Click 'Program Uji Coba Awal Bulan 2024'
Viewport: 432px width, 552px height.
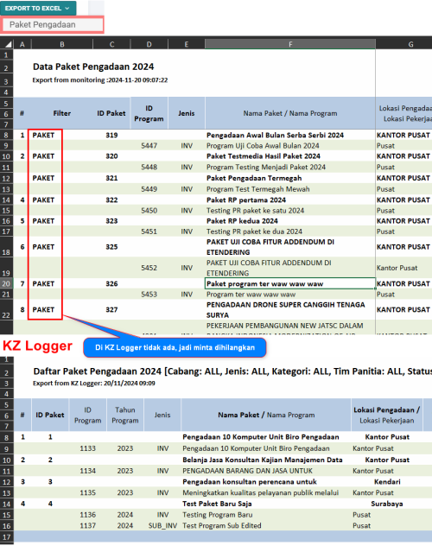[263, 146]
